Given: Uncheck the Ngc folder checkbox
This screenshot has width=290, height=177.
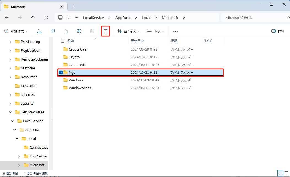Looking at the screenshot, I should tap(61, 73).
